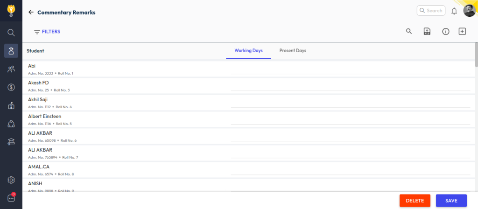
Task: Open the connected circles sidebar icon
Action: pyautogui.click(x=11, y=124)
